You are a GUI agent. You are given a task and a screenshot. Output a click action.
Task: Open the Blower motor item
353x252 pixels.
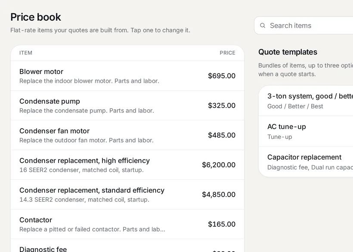point(127,76)
